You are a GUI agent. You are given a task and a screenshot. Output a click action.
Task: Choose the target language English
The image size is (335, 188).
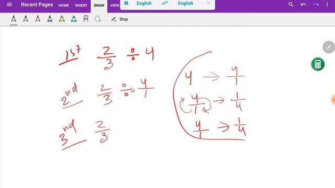pyautogui.click(x=185, y=4)
